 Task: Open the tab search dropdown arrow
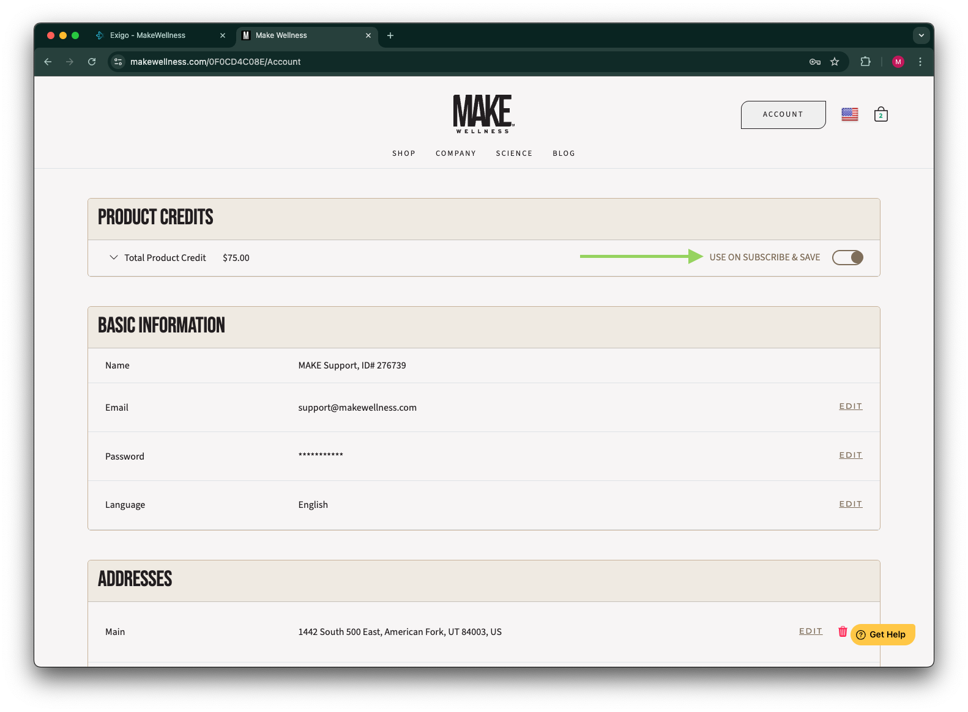pos(921,35)
